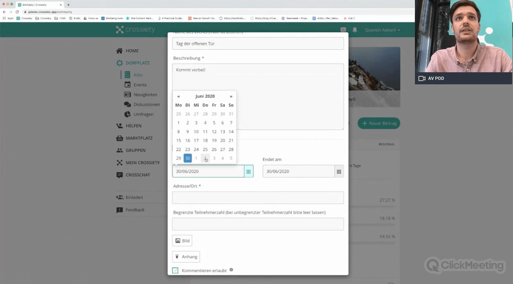513x284 pixels.
Task: Click the Gruppen people icon
Action: coord(120,150)
